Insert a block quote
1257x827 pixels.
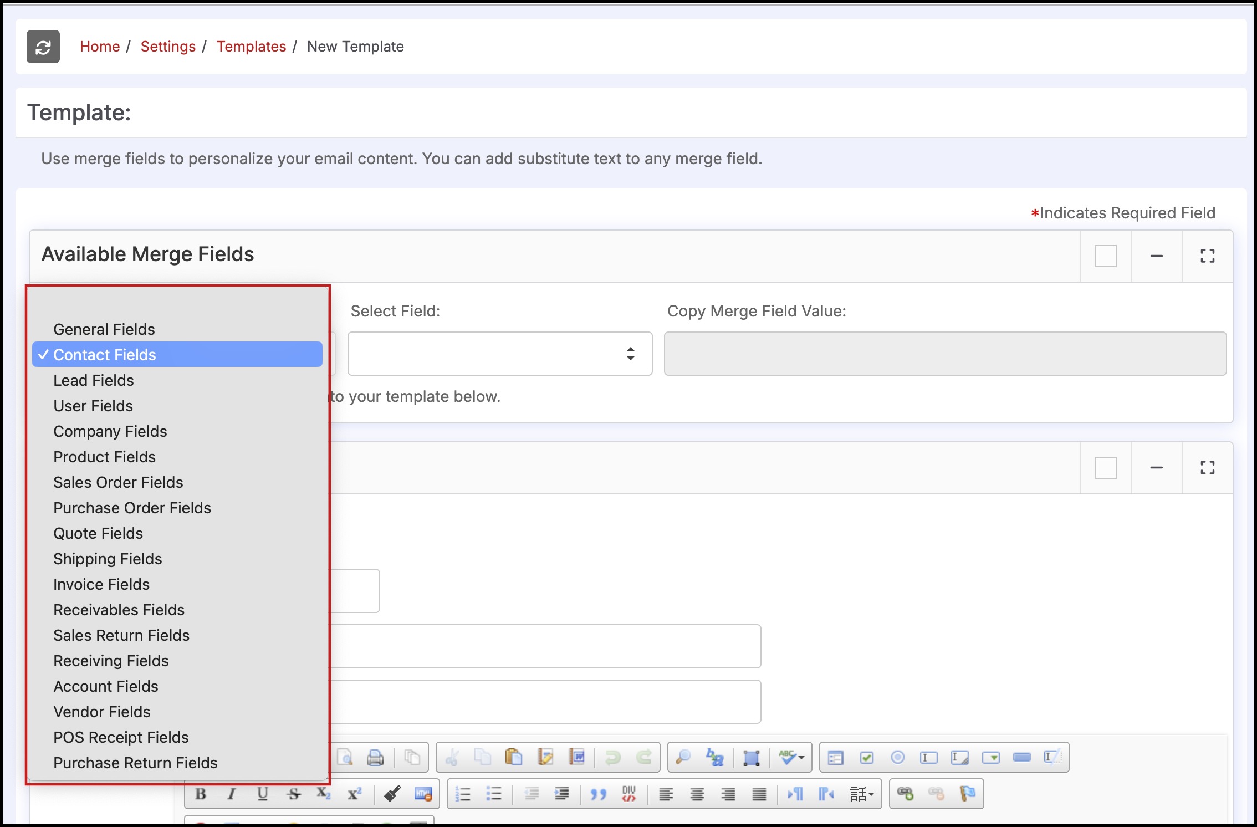pyautogui.click(x=598, y=794)
